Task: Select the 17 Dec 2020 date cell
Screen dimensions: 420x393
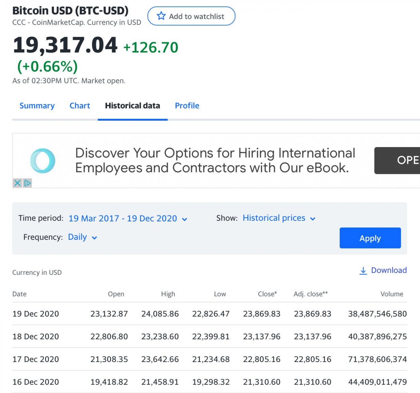Action: point(36,359)
